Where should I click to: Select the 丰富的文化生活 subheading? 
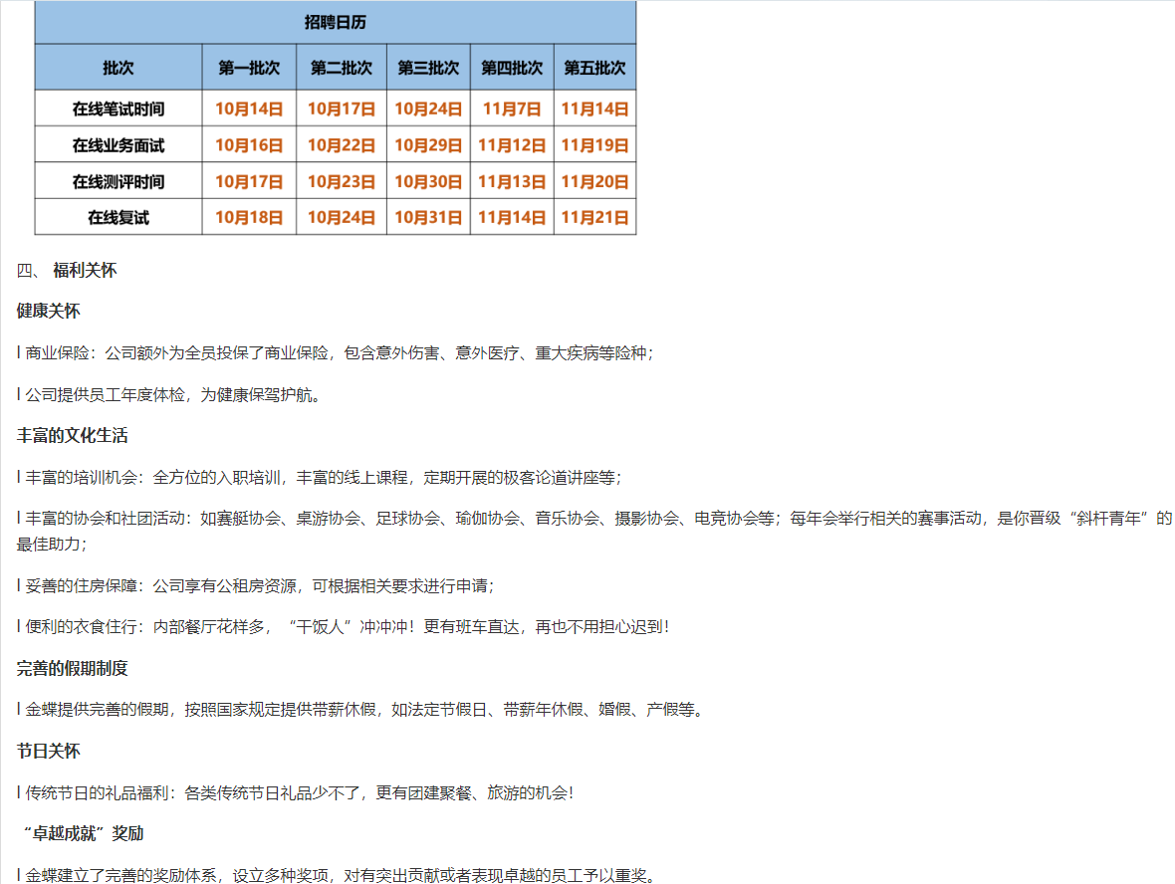point(72,436)
